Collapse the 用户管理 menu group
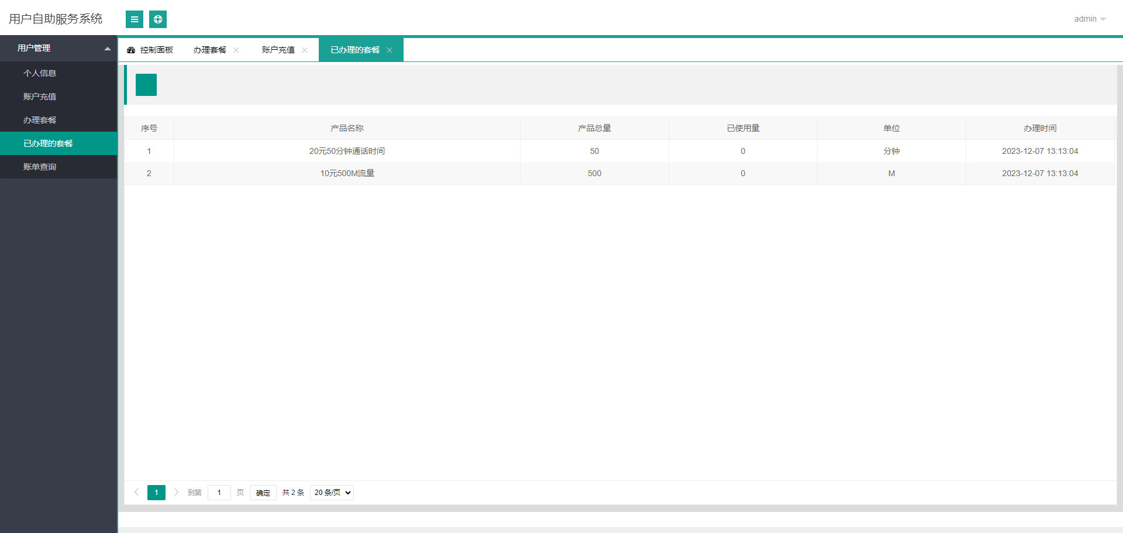This screenshot has width=1123, height=533. 58,48
